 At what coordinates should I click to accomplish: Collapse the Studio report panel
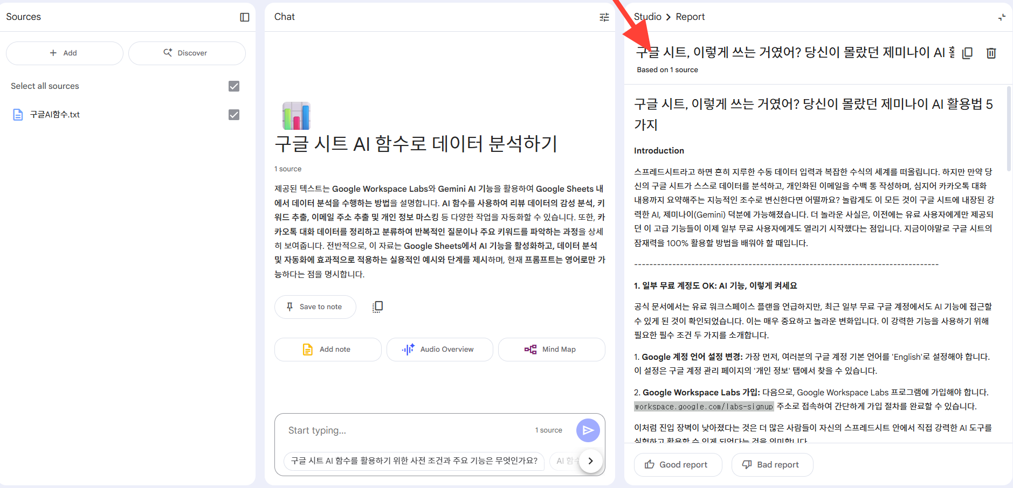1002,17
